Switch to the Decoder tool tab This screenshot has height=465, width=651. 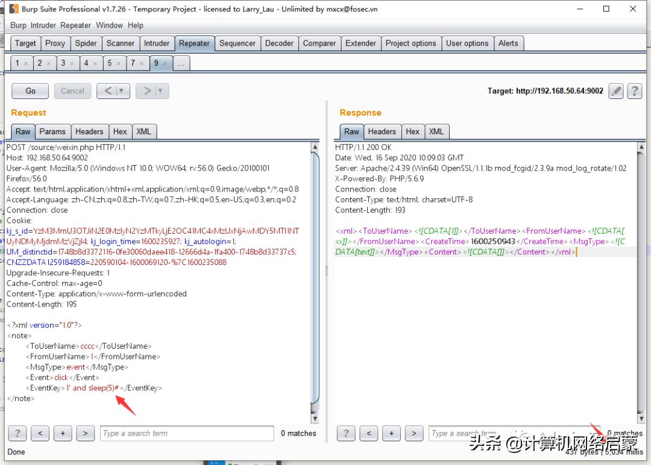click(279, 43)
